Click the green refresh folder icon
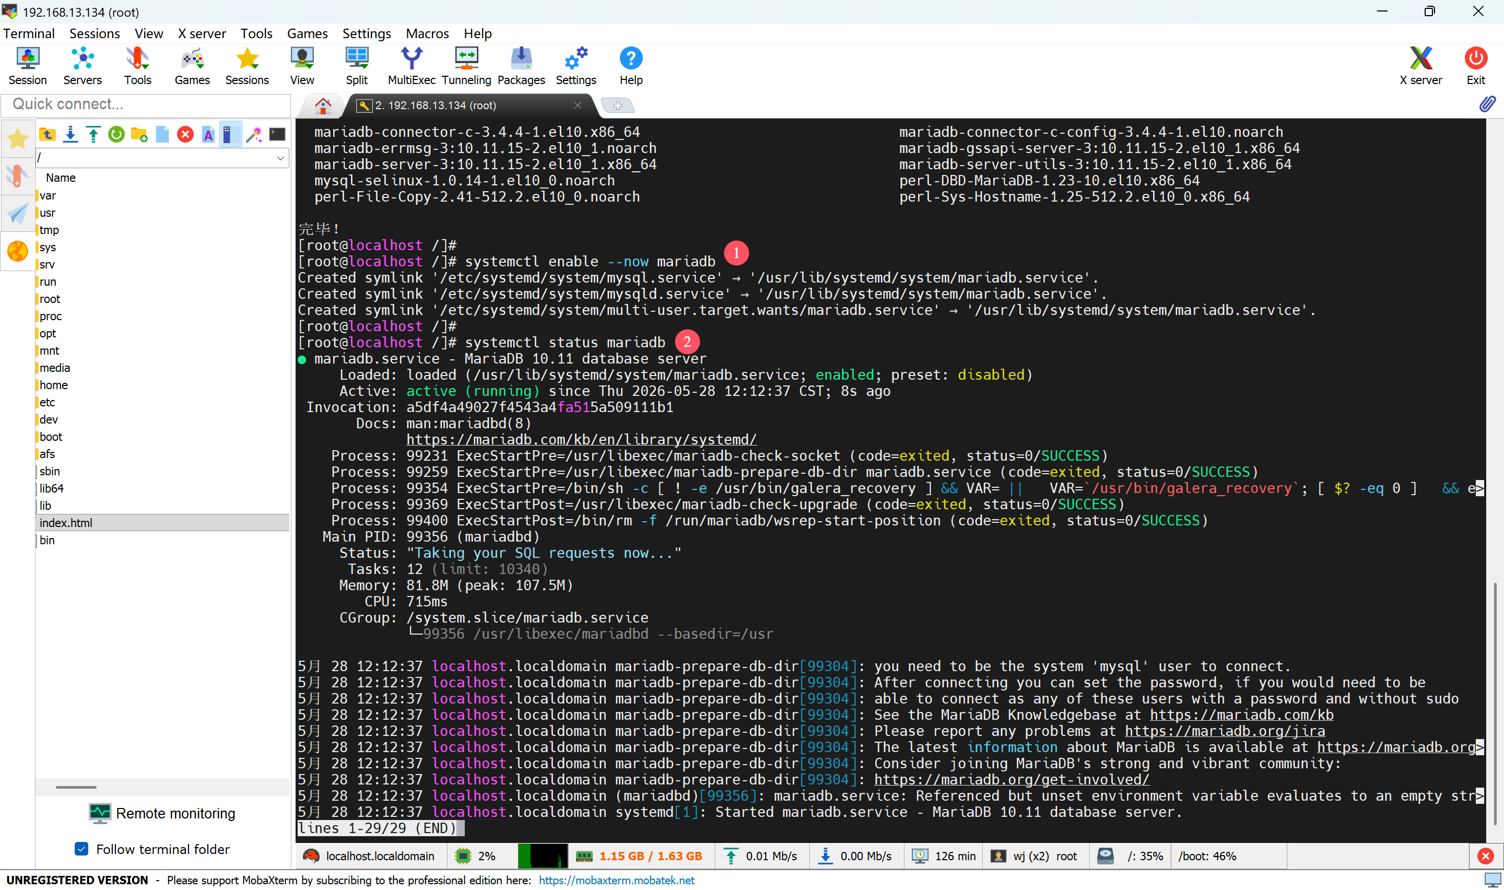This screenshot has height=890, width=1504. (116, 134)
